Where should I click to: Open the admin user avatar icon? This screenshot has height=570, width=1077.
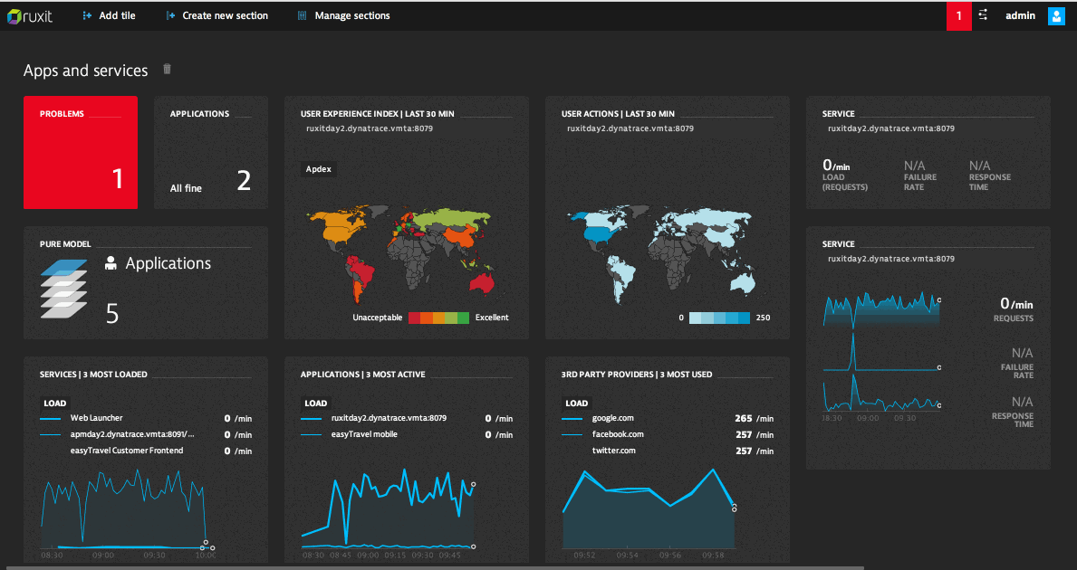(x=1056, y=15)
